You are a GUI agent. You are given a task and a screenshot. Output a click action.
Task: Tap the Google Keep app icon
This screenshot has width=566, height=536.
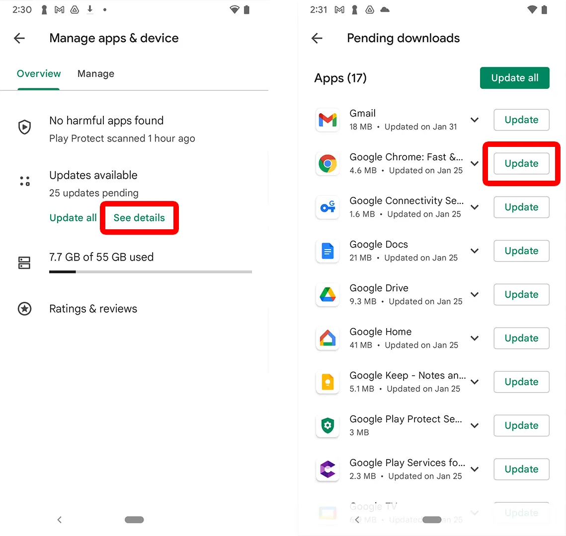(x=327, y=382)
